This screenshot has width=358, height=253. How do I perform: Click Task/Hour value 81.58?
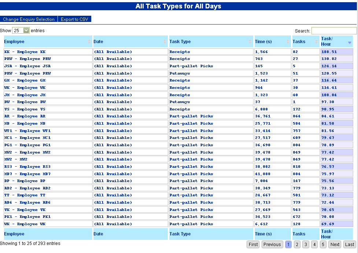coord(337,124)
